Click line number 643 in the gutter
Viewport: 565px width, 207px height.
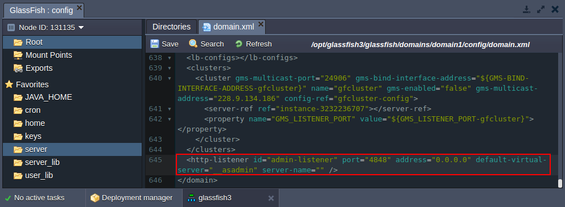pyautogui.click(x=155, y=139)
